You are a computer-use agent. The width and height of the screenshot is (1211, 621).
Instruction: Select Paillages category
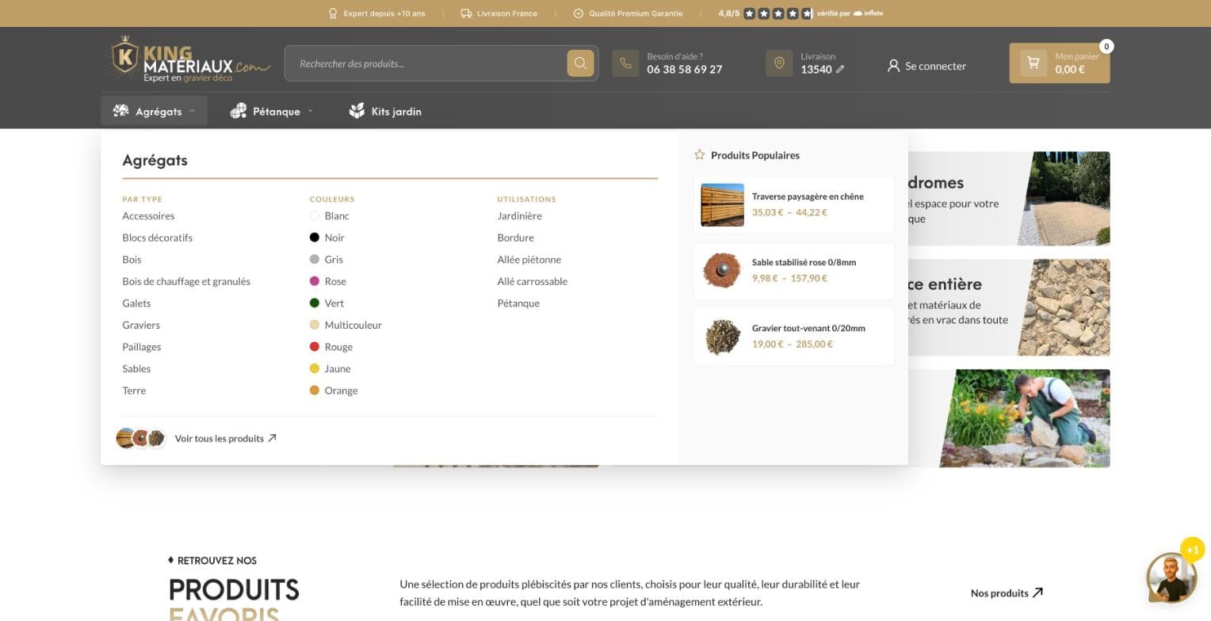142,347
